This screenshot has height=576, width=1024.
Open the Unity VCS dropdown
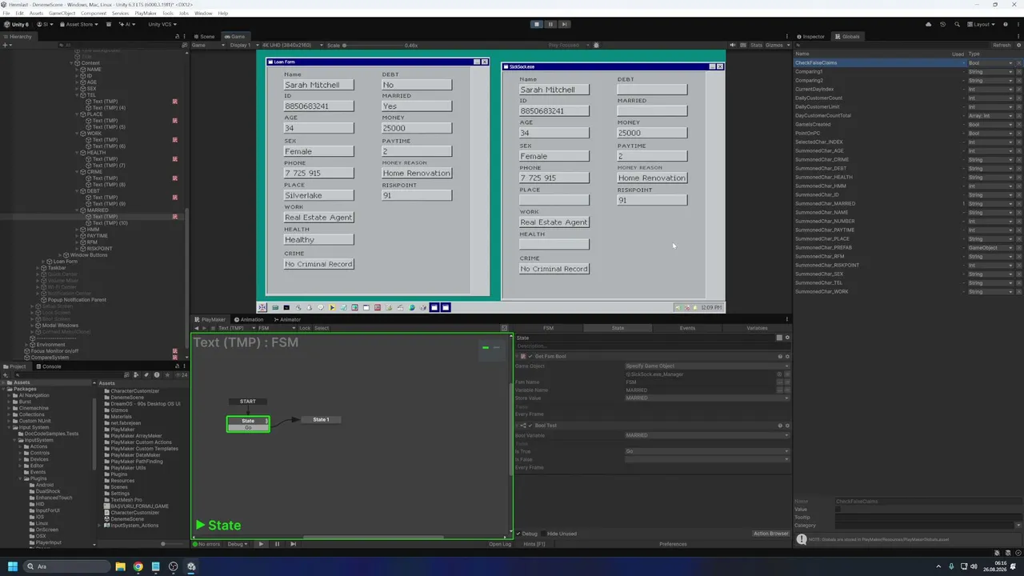tap(162, 24)
